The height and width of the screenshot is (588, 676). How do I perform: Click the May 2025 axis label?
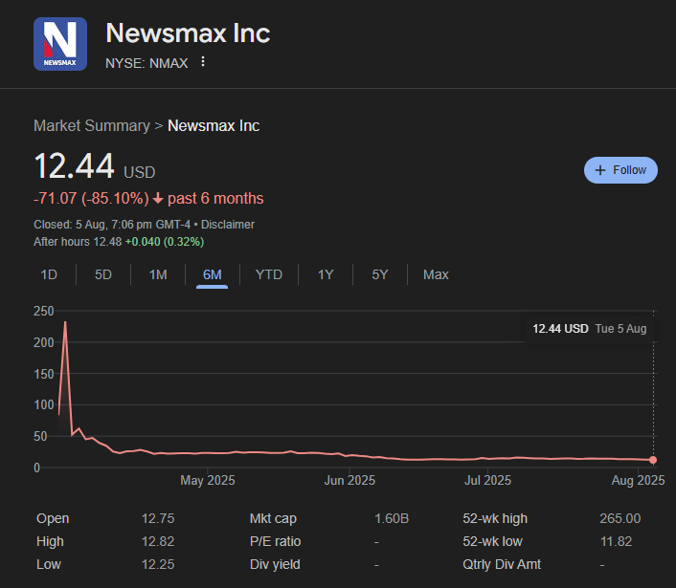click(x=208, y=480)
